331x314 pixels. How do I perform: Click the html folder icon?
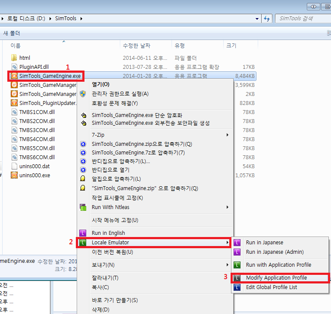[x=14, y=58]
